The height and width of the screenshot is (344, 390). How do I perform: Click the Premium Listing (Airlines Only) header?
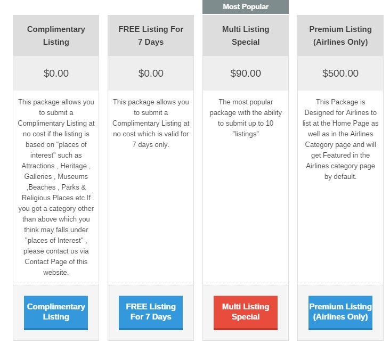click(340, 36)
